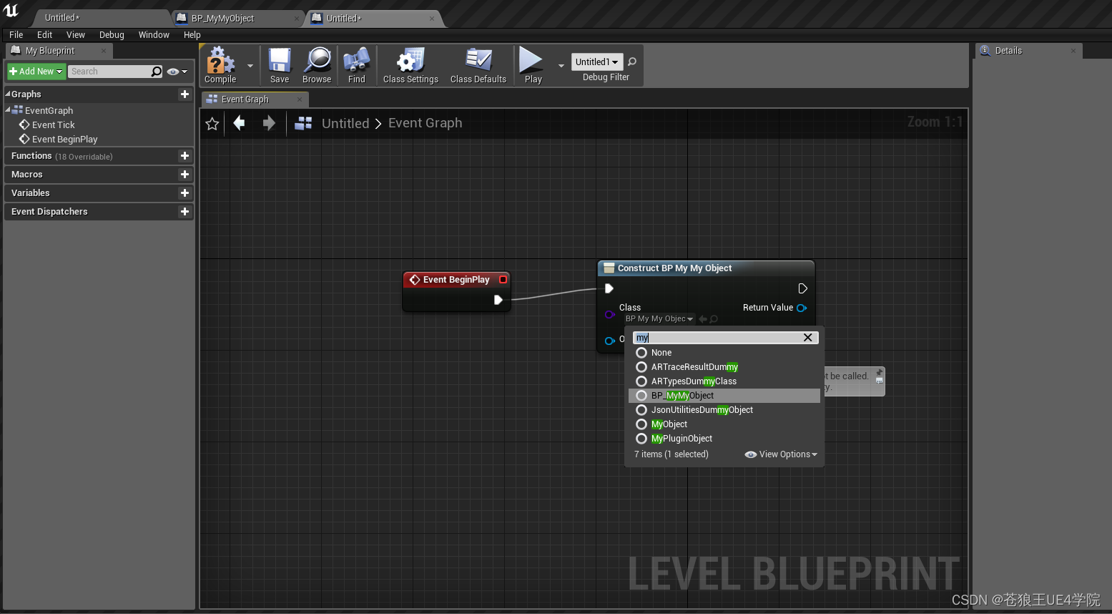Open the Window menu

coord(154,34)
